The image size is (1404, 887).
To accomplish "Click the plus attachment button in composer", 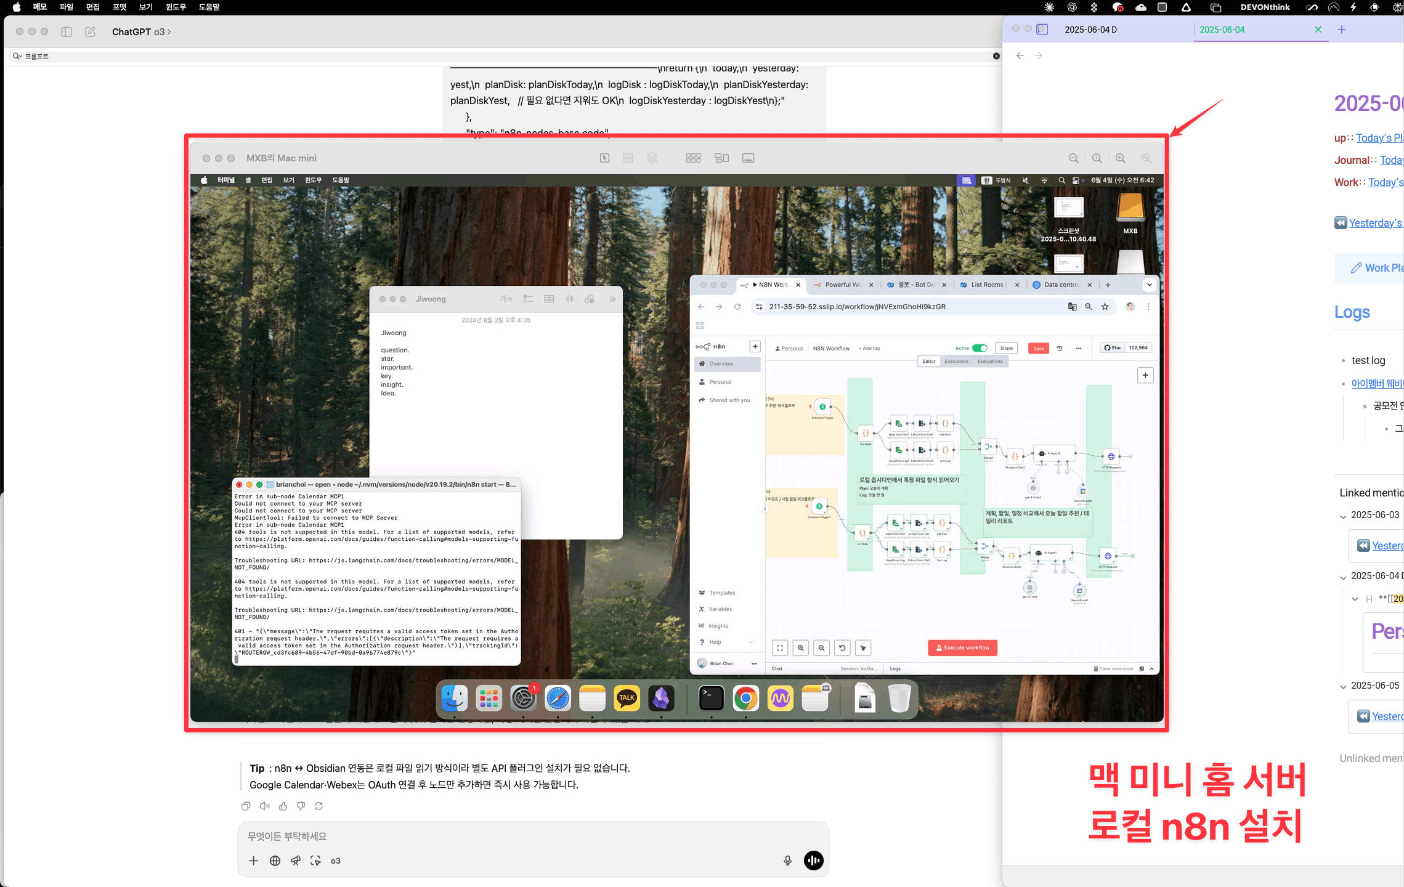I will [x=253, y=861].
